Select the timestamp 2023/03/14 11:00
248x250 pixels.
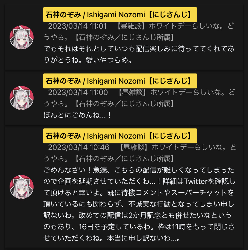click(78, 93)
